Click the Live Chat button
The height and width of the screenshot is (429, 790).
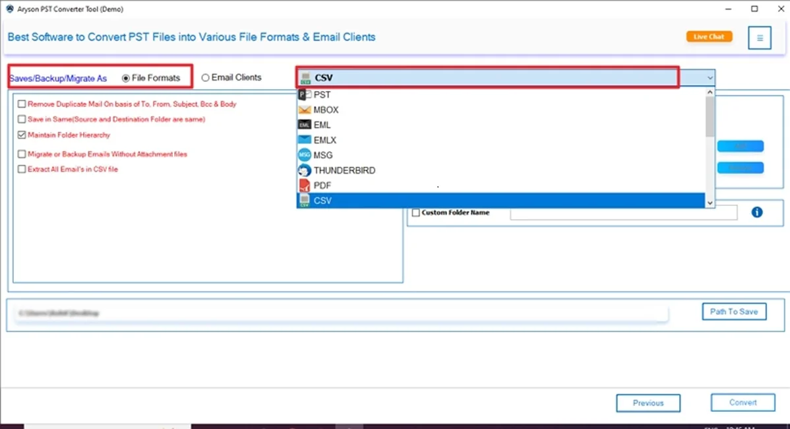point(709,37)
